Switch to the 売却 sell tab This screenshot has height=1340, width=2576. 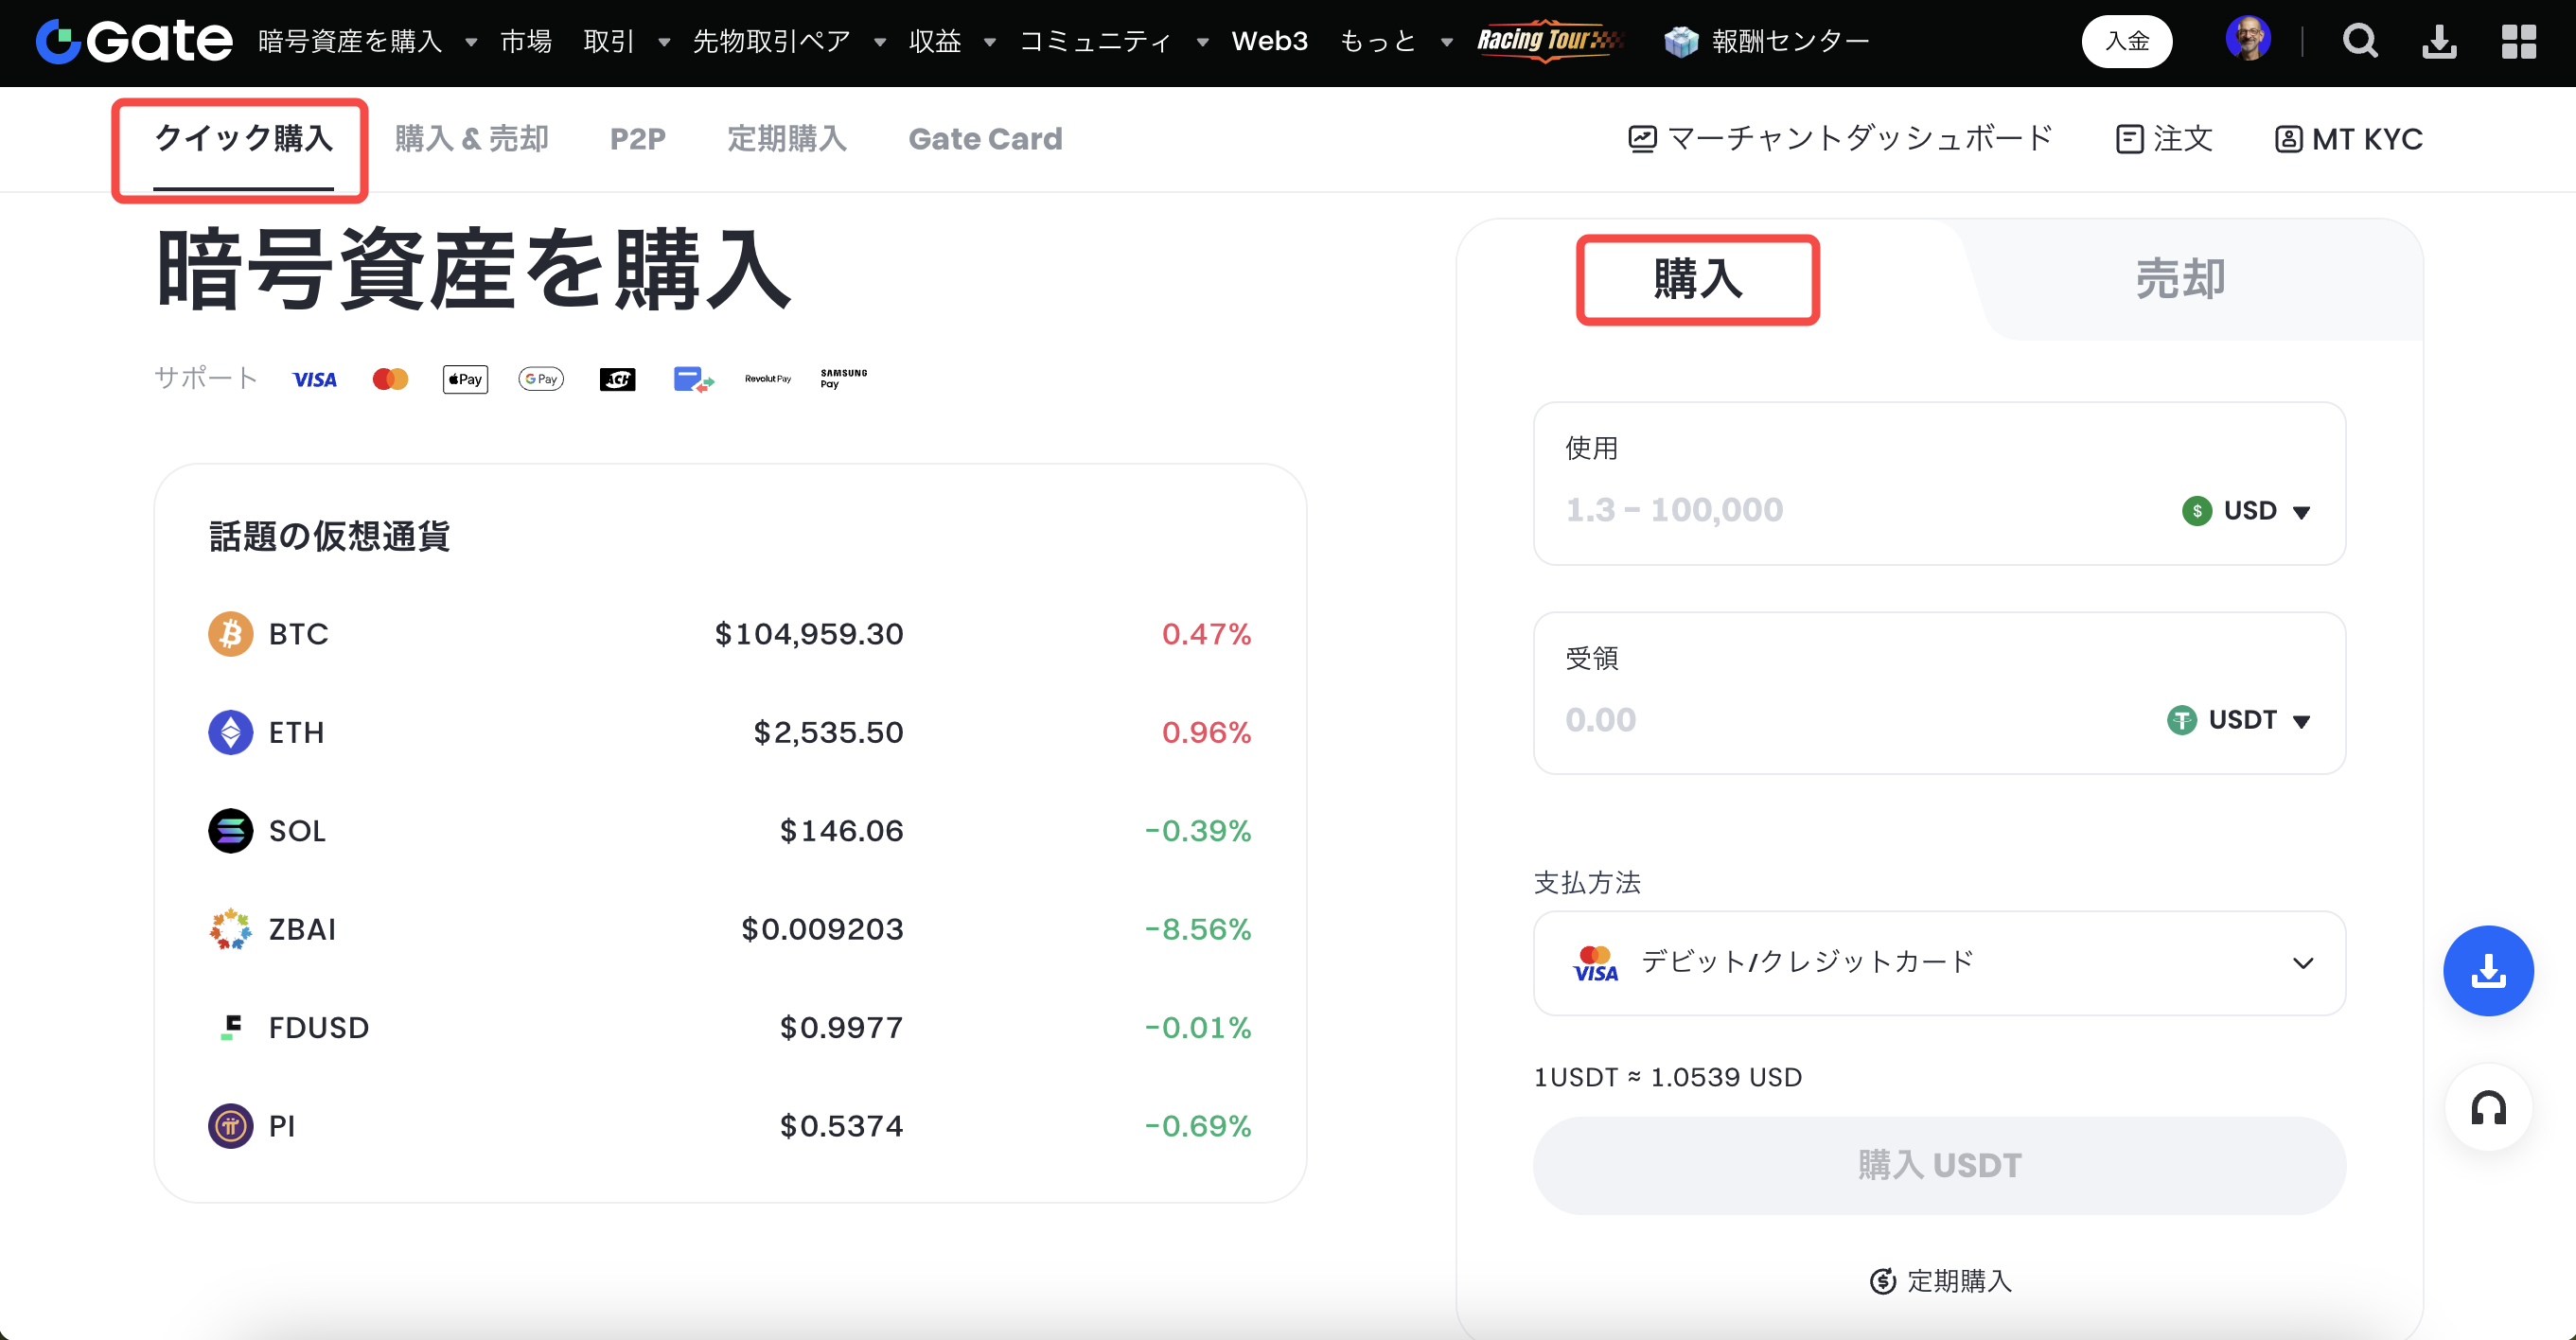[x=2180, y=279]
